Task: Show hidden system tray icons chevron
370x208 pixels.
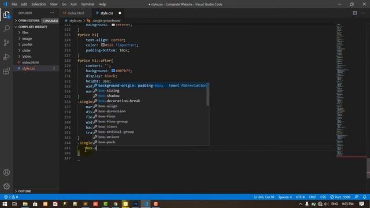Action: (301, 204)
